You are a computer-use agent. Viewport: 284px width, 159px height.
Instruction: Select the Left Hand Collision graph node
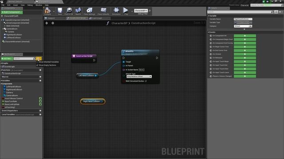point(87,76)
